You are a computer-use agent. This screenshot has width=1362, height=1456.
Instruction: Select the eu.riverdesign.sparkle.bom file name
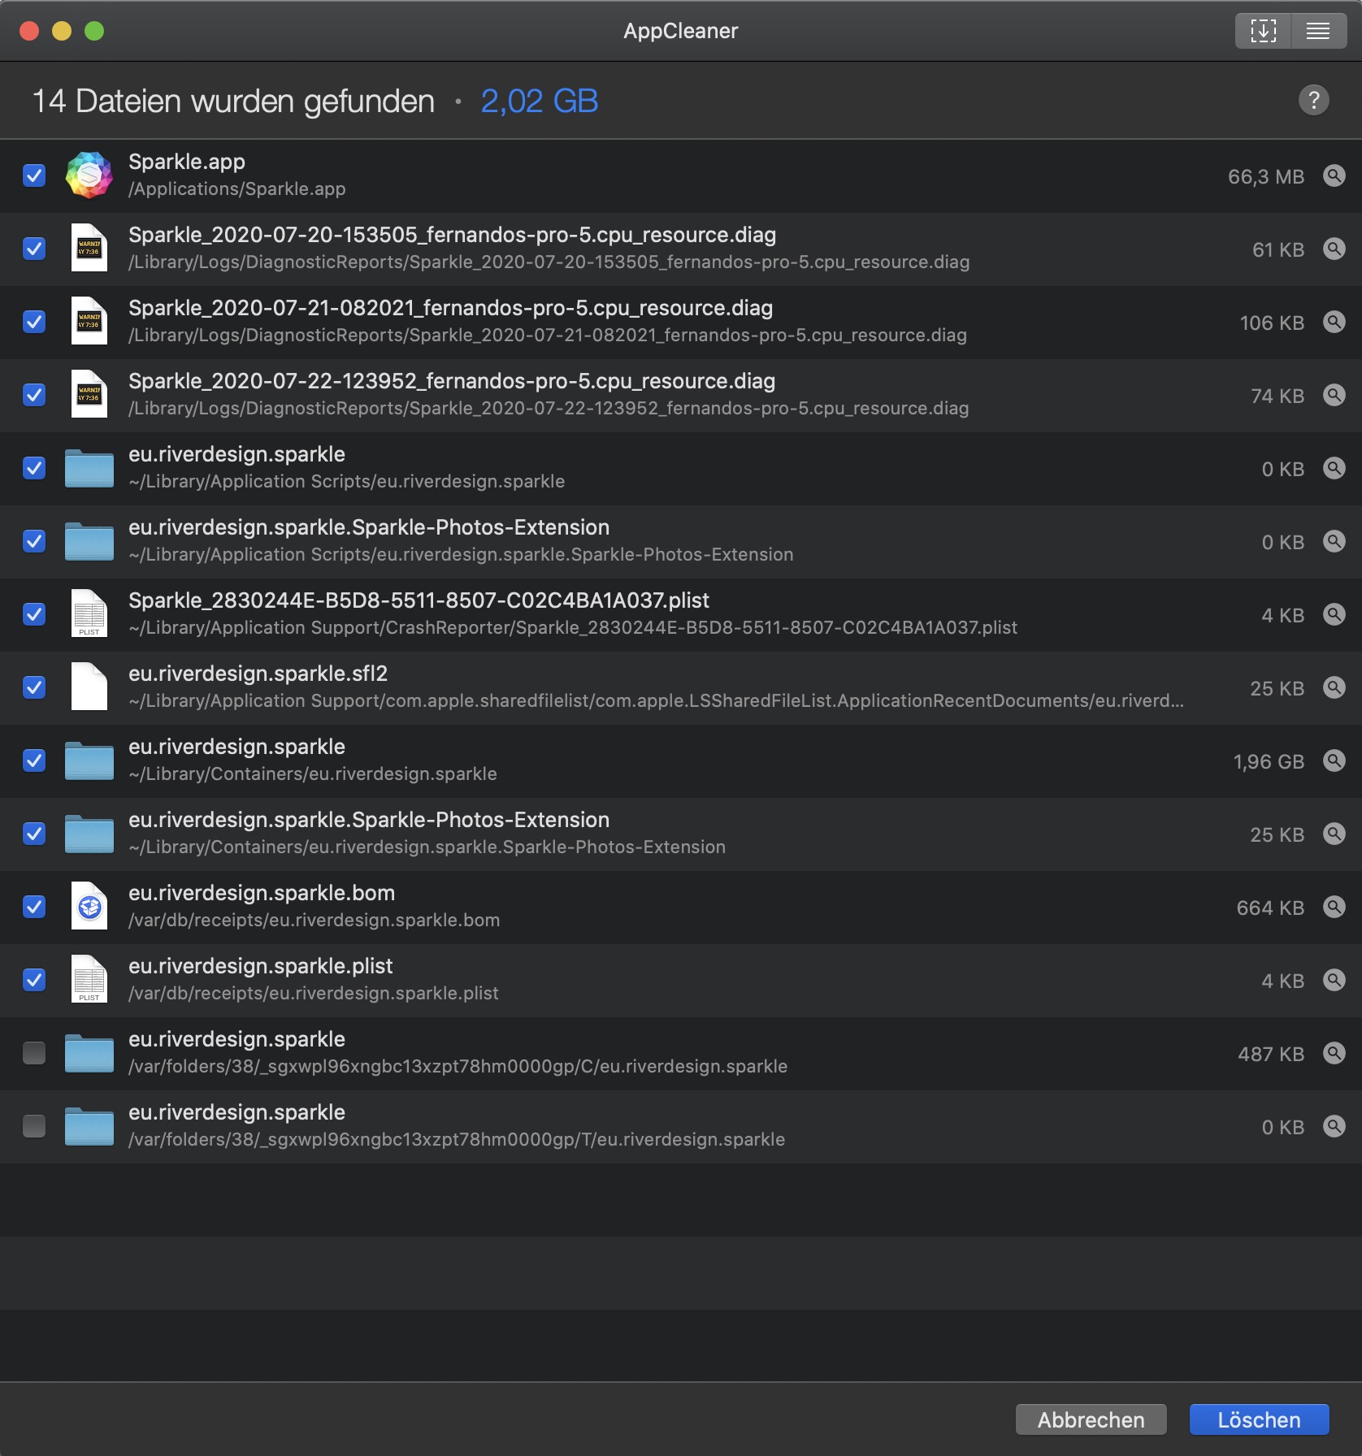pyautogui.click(x=262, y=893)
